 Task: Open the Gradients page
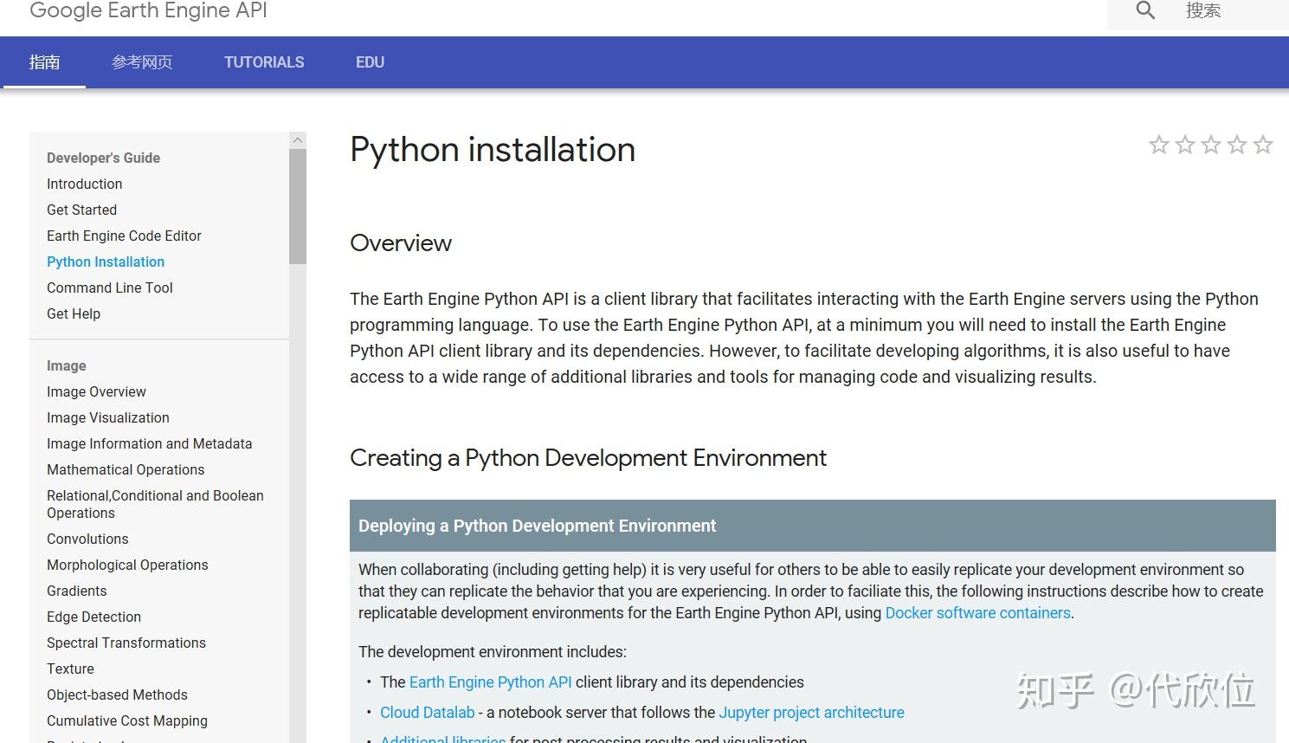click(x=77, y=591)
